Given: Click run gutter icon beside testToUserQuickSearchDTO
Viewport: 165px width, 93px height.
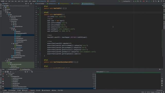Looking at the screenshot, I should tap(38, 62).
